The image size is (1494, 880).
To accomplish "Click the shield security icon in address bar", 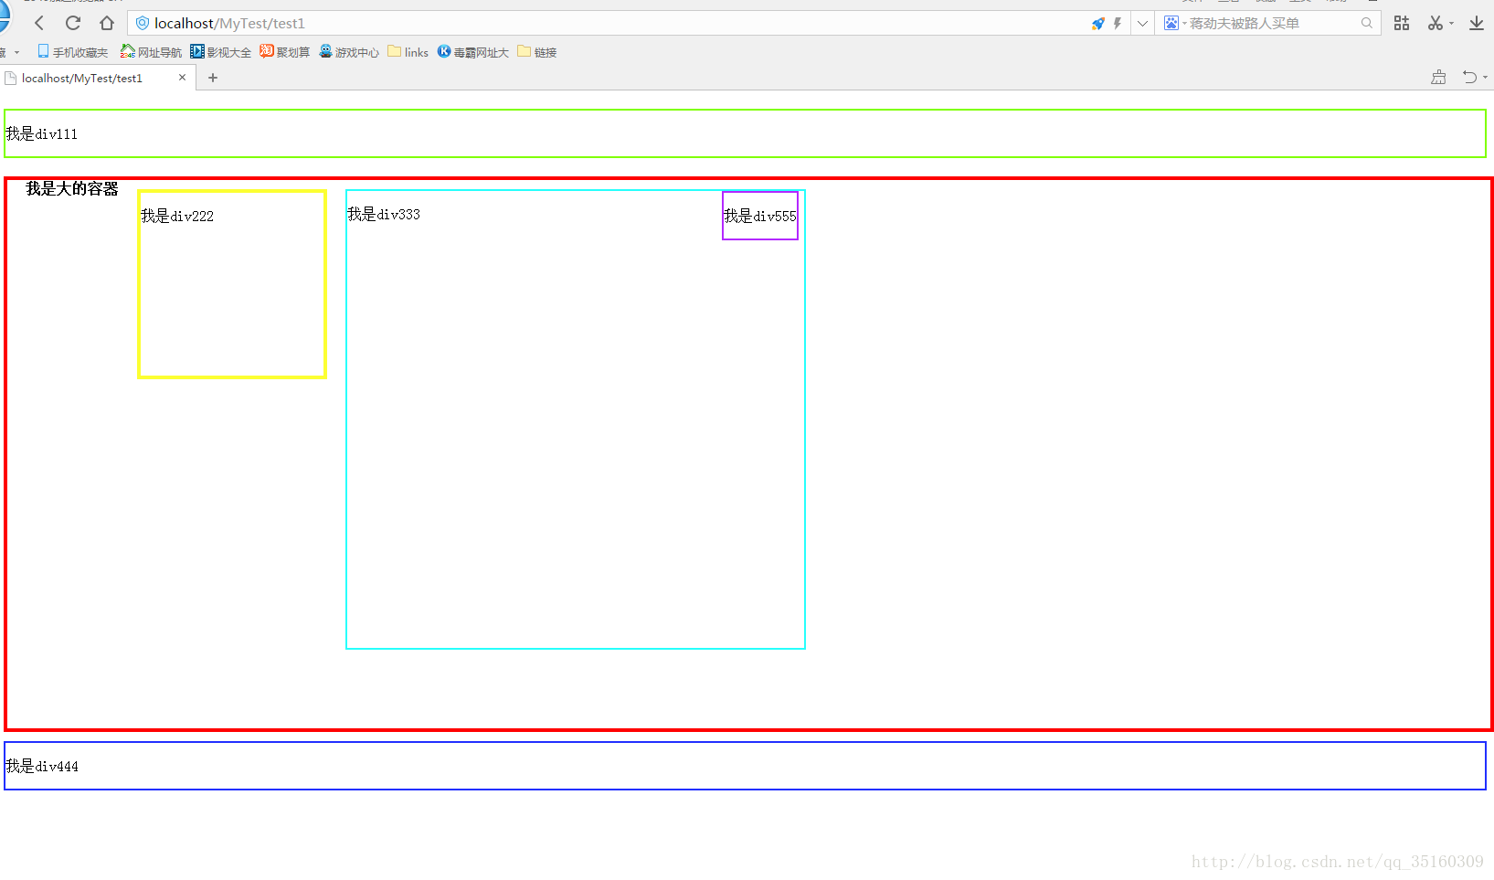I will pos(143,23).
